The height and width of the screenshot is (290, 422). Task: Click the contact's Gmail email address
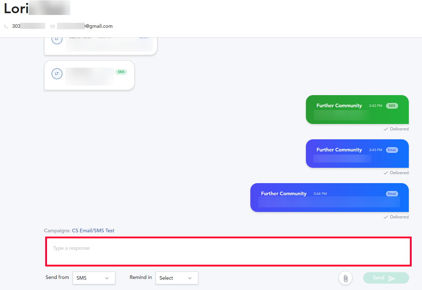(85, 26)
